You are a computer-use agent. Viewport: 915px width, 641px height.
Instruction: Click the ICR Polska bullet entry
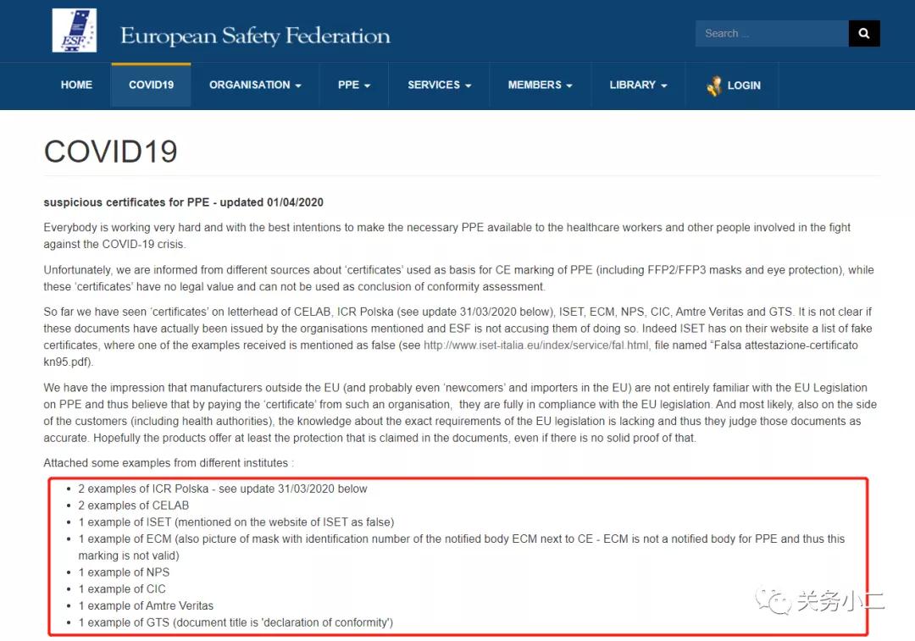[223, 489]
